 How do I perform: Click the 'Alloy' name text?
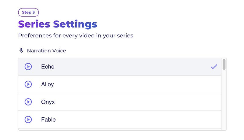tap(48, 84)
